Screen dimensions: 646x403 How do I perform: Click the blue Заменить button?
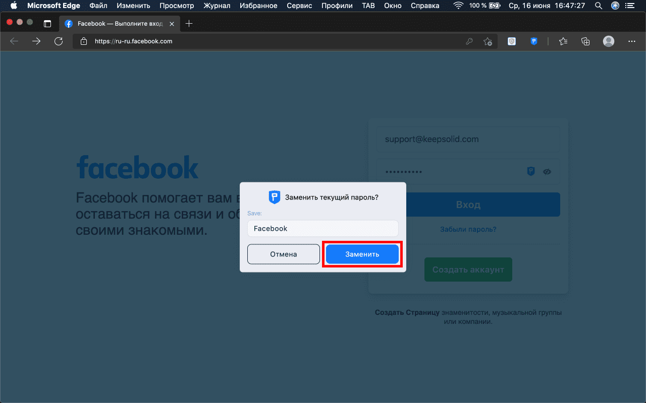pyautogui.click(x=362, y=254)
